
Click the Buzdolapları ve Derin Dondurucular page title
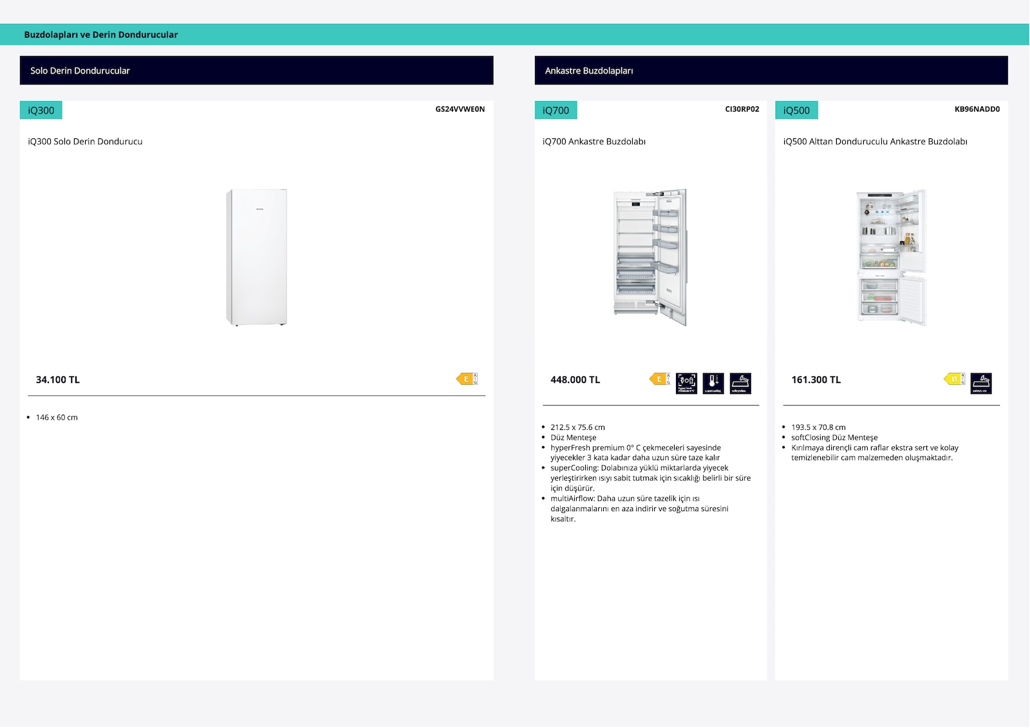(101, 35)
